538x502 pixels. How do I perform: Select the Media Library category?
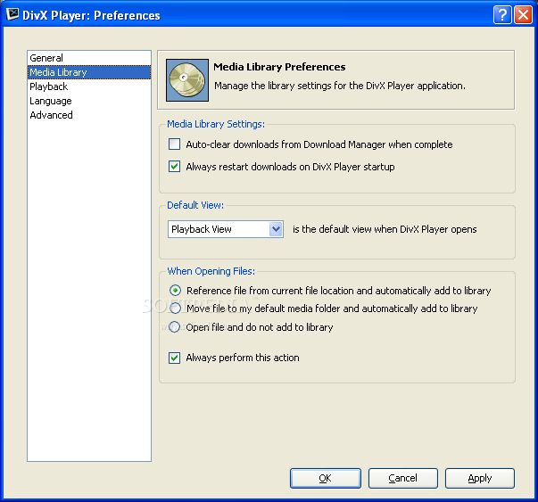[x=89, y=72]
